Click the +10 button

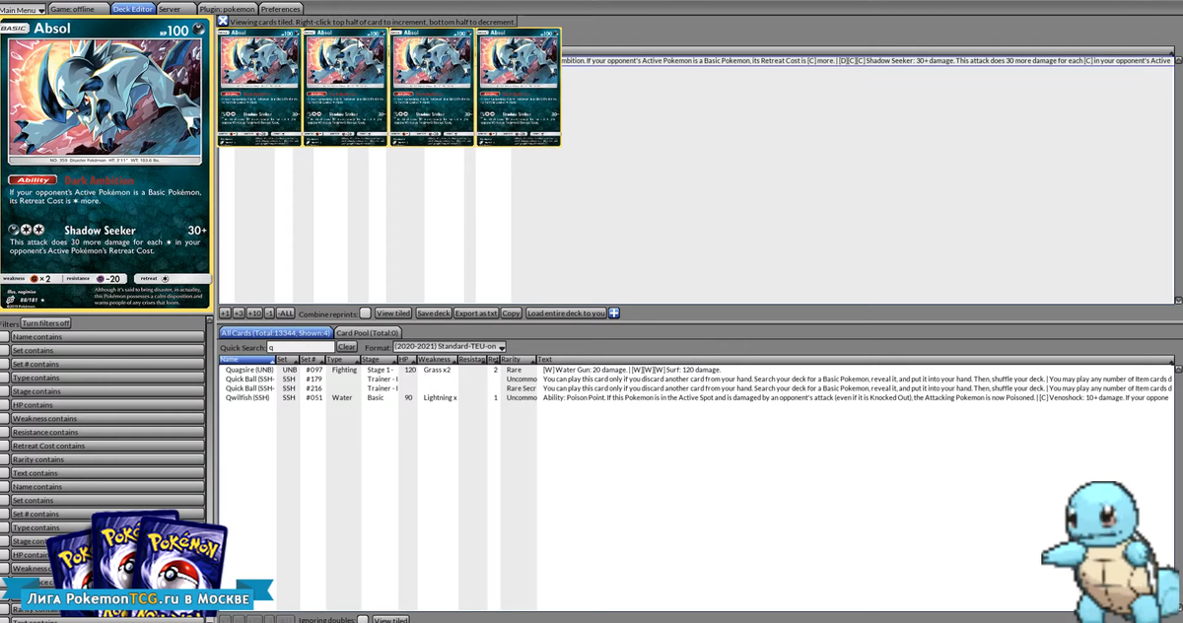click(254, 312)
